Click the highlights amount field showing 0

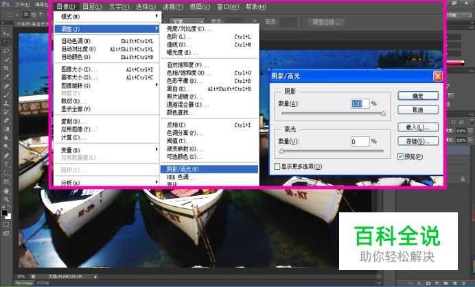tap(360, 141)
